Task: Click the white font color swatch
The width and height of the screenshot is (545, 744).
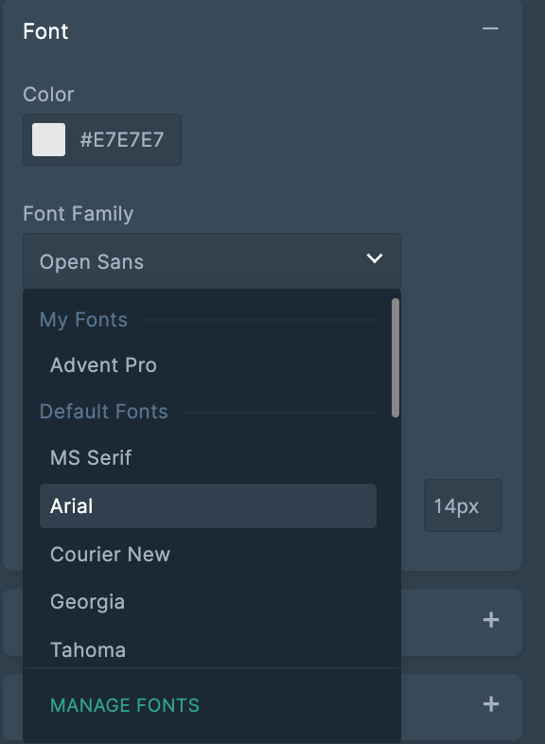Action: click(x=49, y=139)
